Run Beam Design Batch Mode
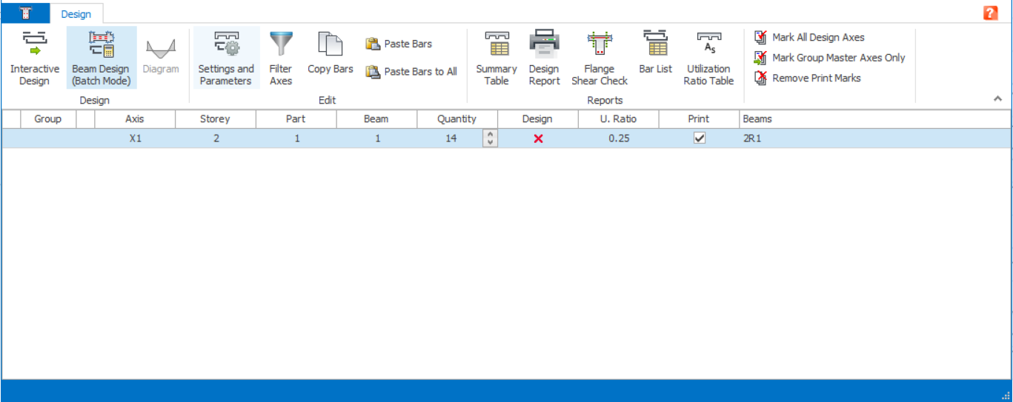 tap(101, 58)
